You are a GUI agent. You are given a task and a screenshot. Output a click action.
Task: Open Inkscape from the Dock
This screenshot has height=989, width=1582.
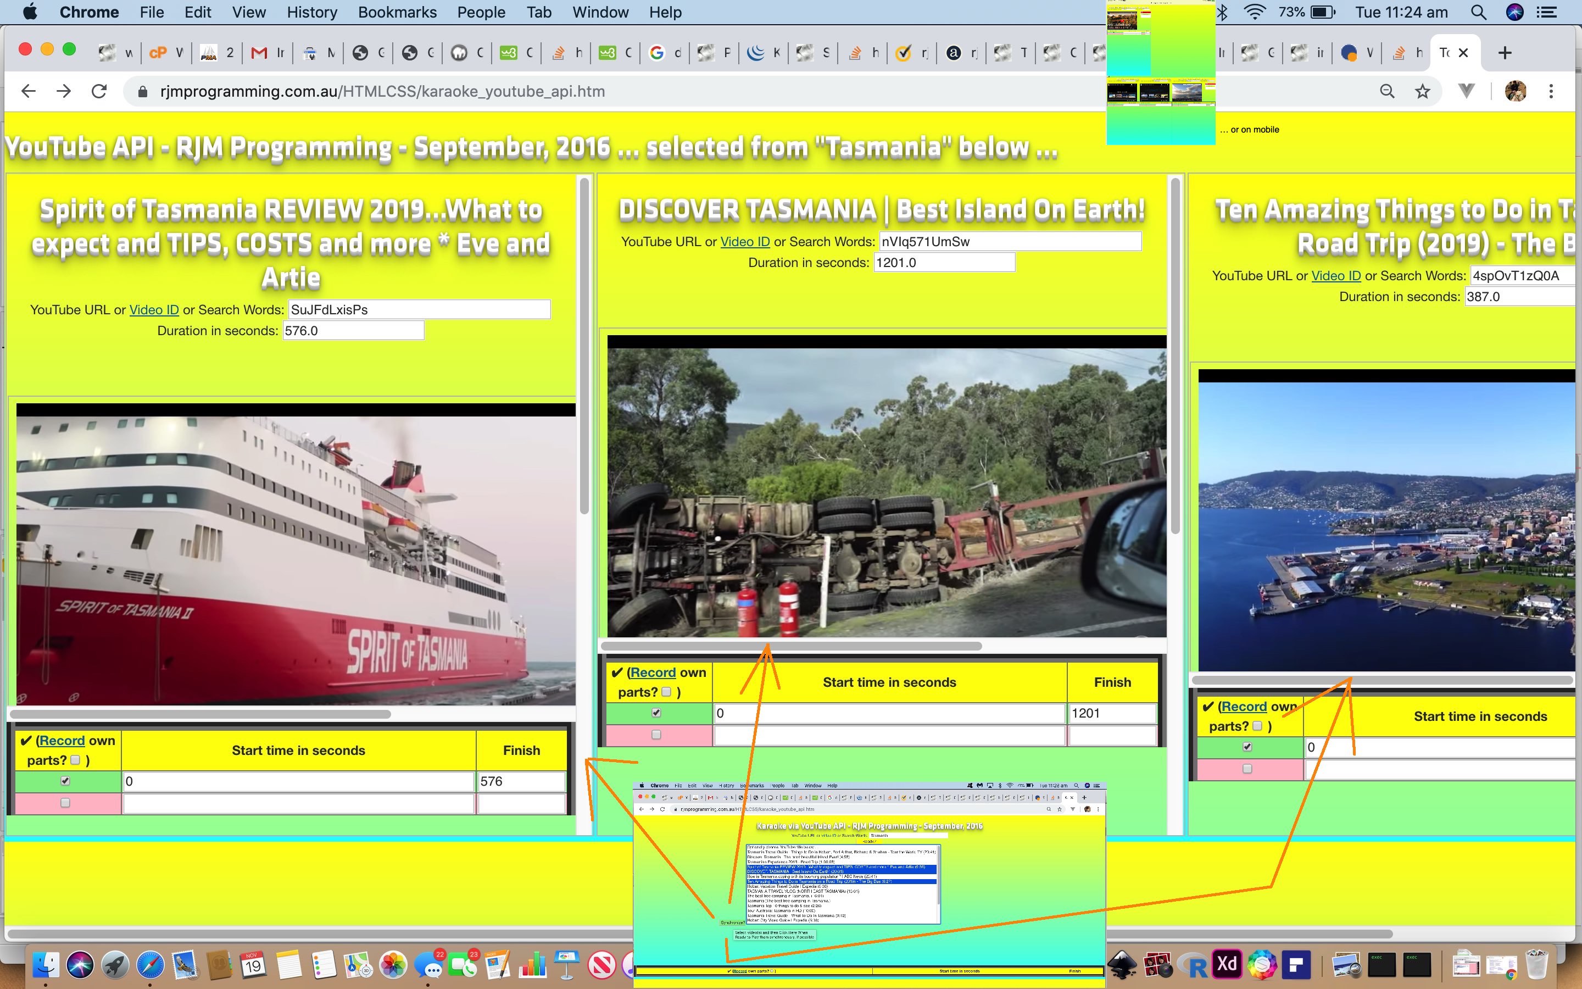click(1122, 965)
